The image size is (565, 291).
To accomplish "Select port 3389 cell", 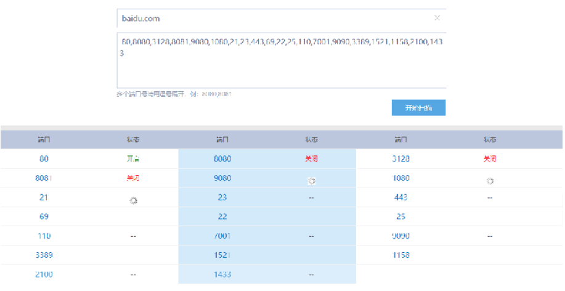I will [x=44, y=255].
